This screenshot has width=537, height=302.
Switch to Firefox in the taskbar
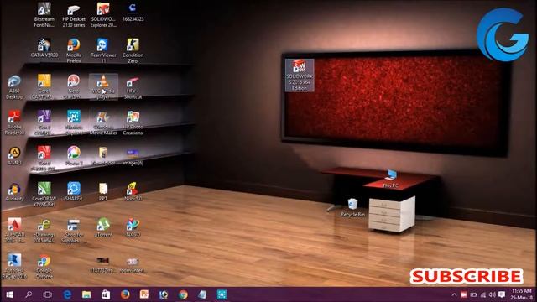coord(125,294)
